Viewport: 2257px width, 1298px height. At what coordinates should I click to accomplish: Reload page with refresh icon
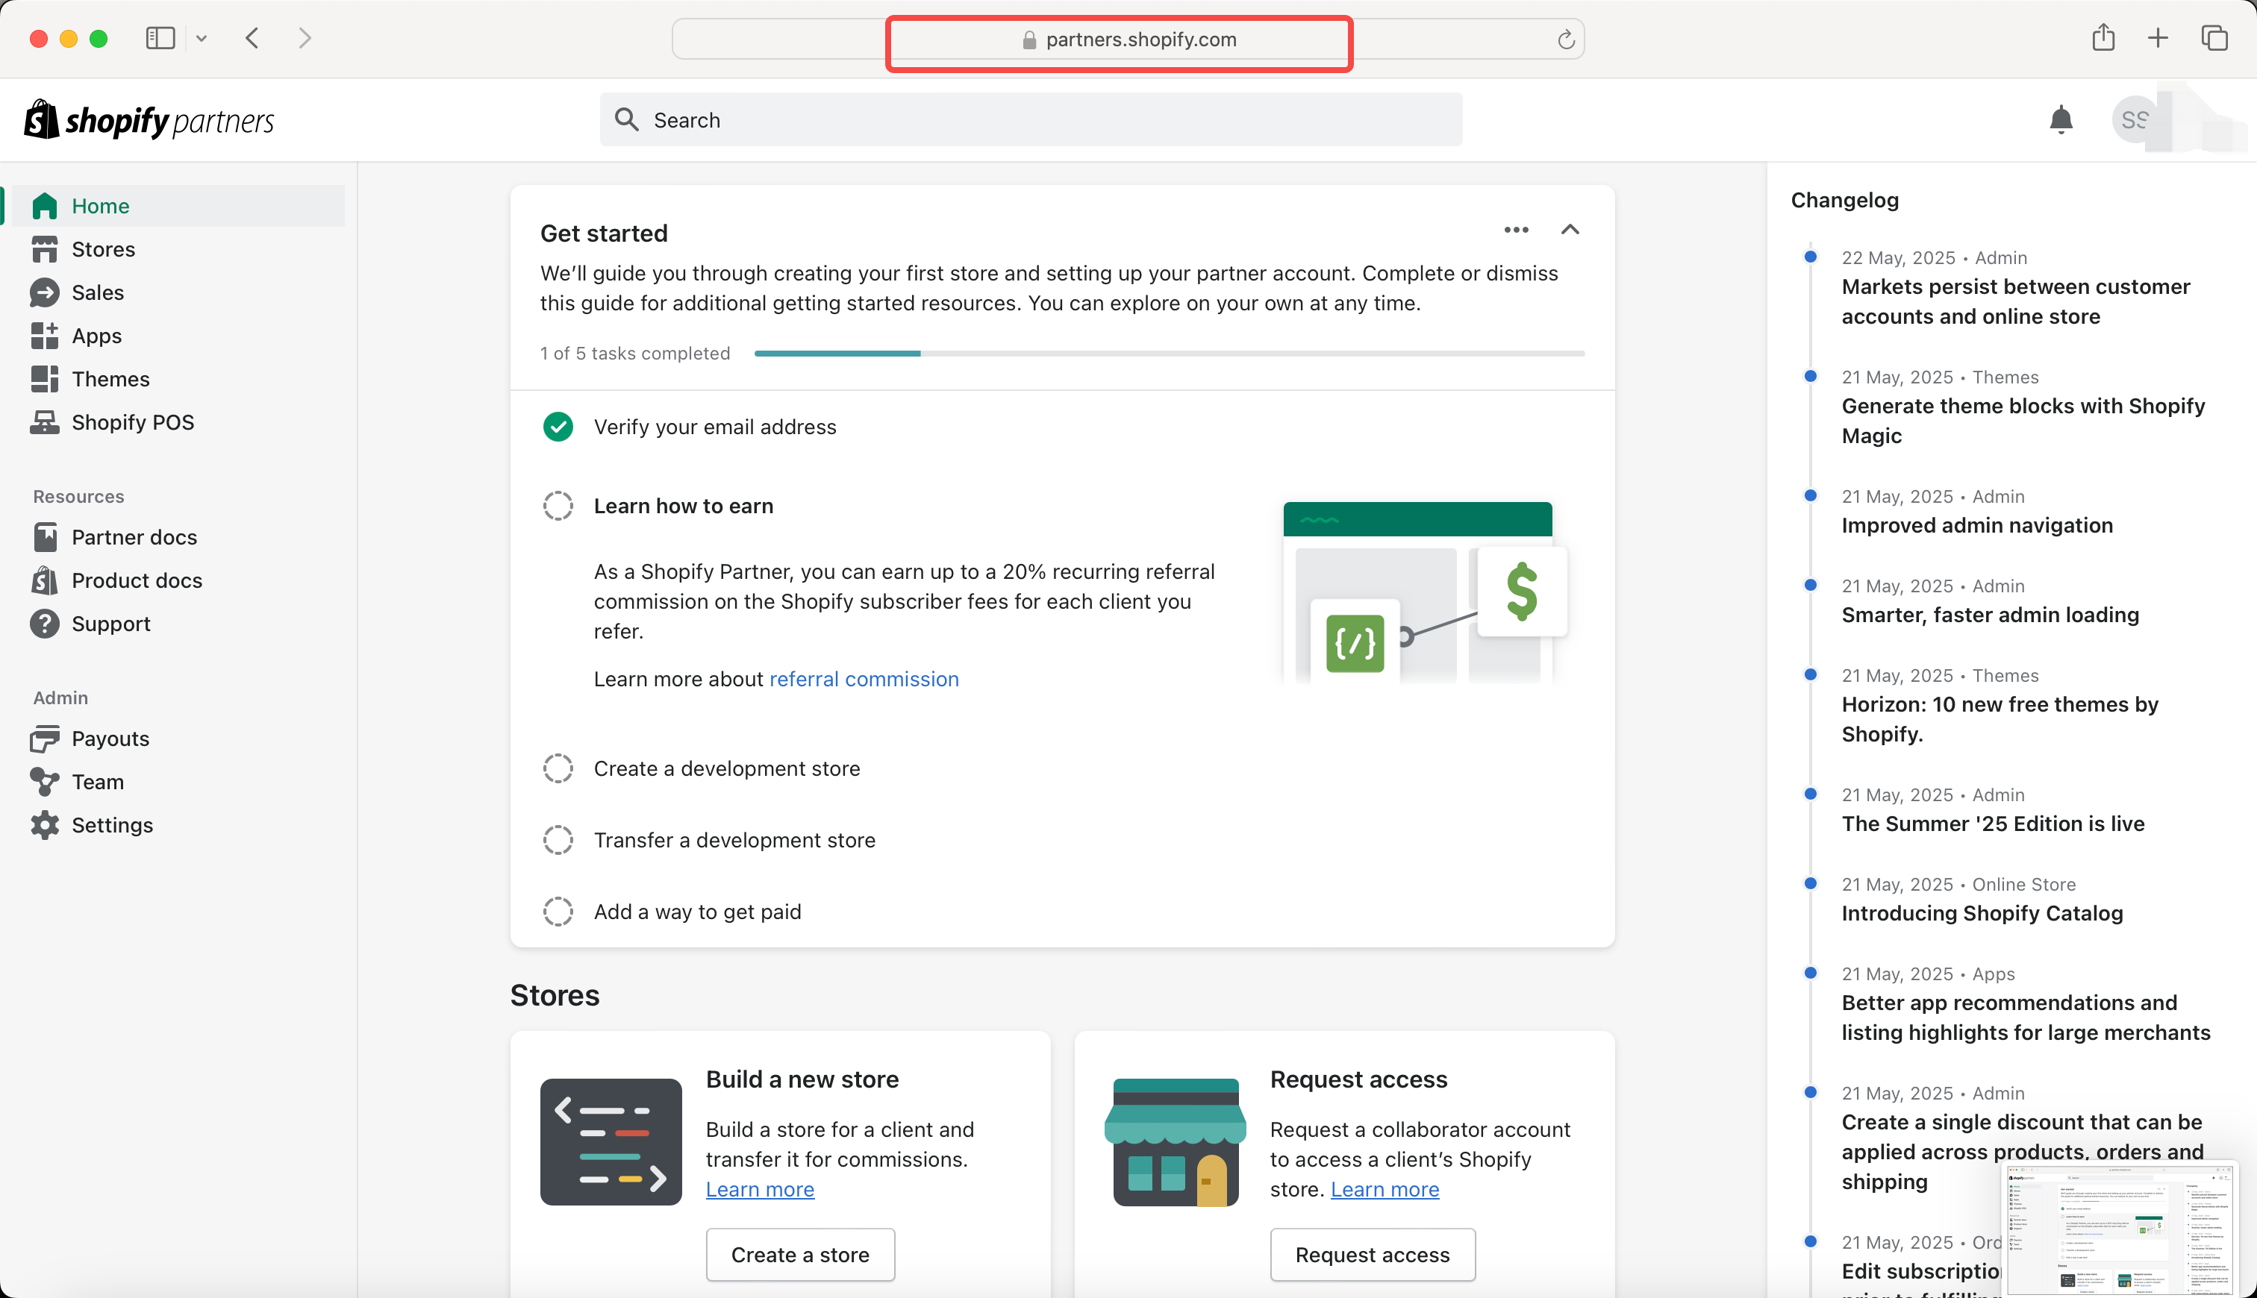(1566, 40)
